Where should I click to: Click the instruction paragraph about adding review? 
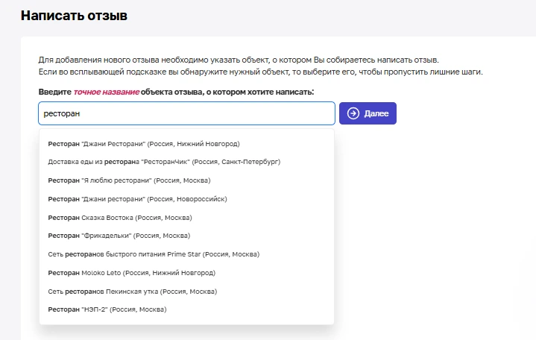[x=239, y=60]
